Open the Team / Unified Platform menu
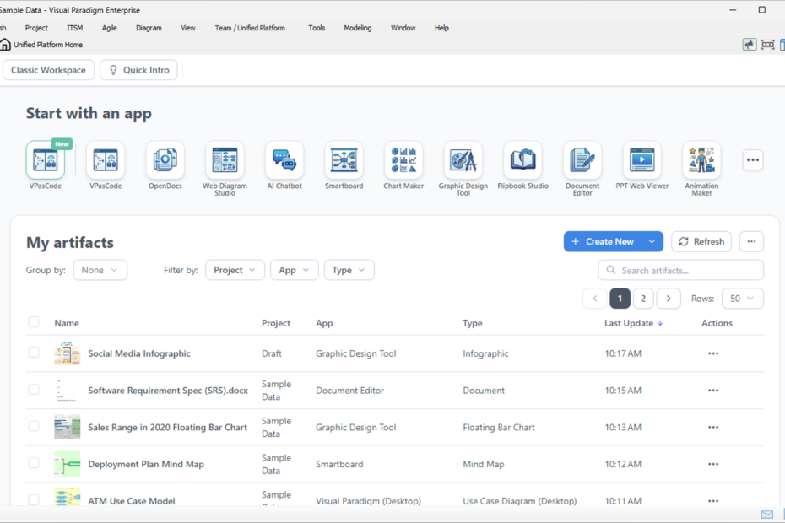This screenshot has width=785, height=523. pyautogui.click(x=250, y=28)
